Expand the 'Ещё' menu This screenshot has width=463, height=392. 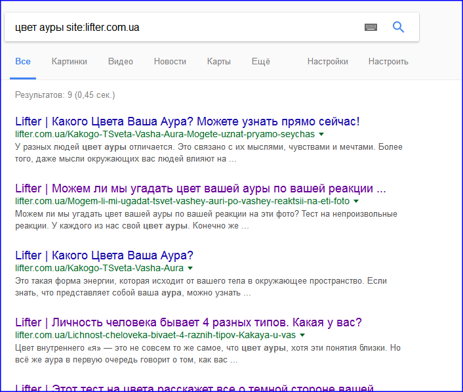point(260,62)
